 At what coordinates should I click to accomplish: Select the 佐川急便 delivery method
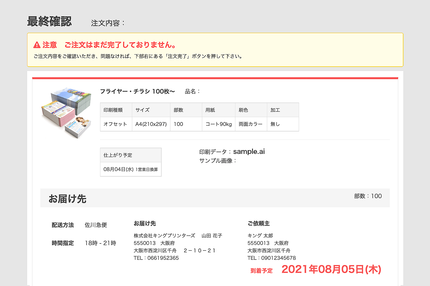click(x=96, y=225)
